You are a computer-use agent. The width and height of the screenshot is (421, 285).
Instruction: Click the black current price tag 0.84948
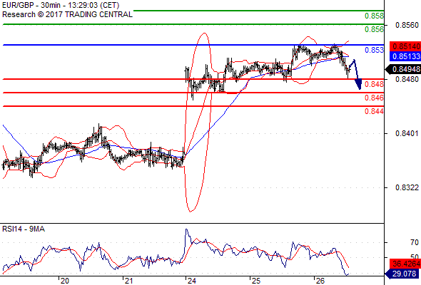click(x=403, y=69)
